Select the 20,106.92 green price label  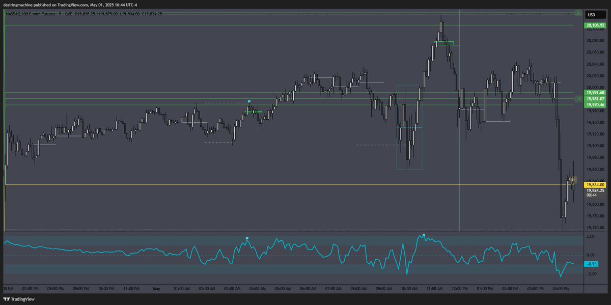click(x=595, y=25)
